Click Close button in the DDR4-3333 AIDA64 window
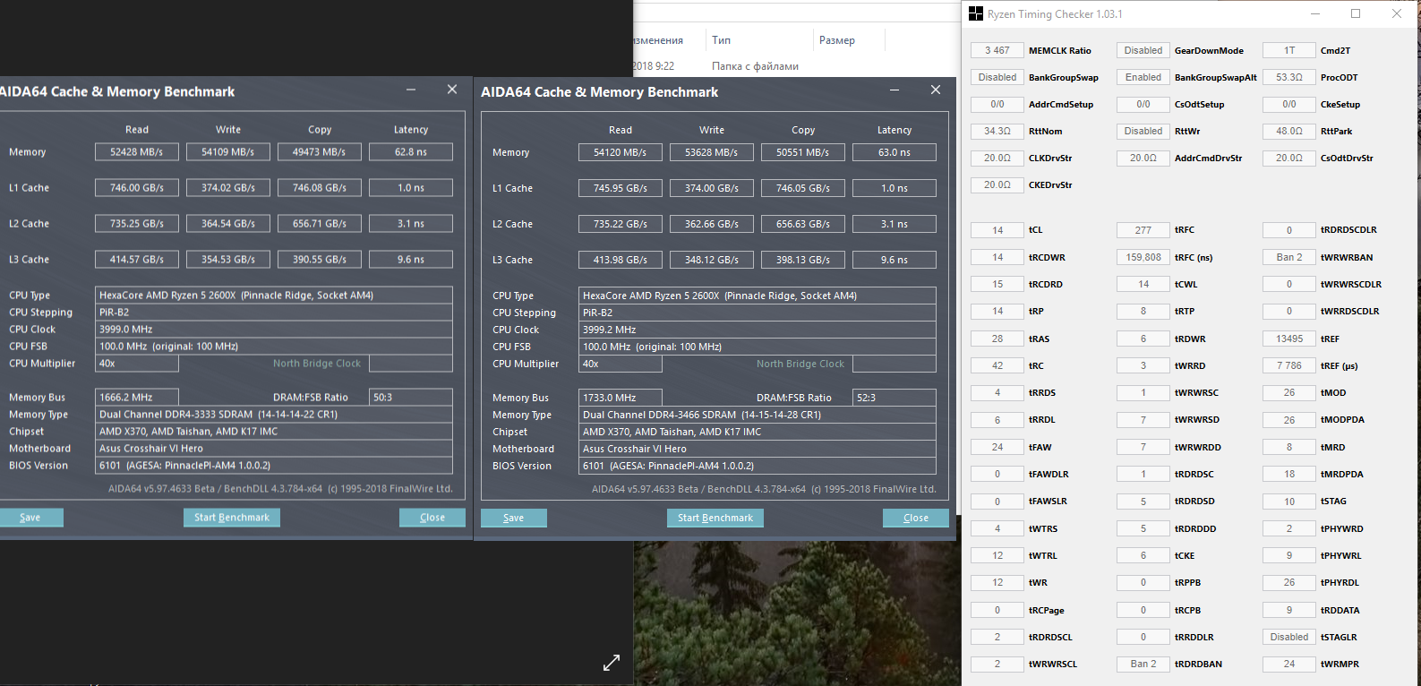Image resolution: width=1421 pixels, height=686 pixels. [432, 518]
